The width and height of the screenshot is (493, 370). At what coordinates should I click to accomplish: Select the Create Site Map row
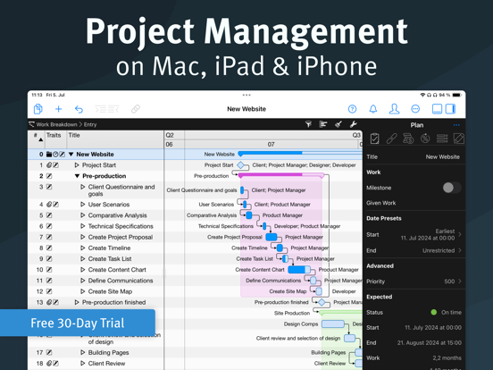pyautogui.click(x=96, y=291)
